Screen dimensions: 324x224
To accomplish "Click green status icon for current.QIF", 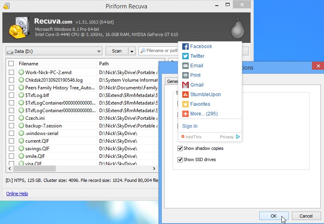I will (x=21, y=141).
